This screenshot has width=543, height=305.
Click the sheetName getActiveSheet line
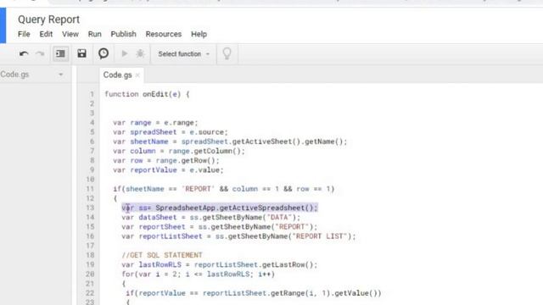click(x=230, y=141)
